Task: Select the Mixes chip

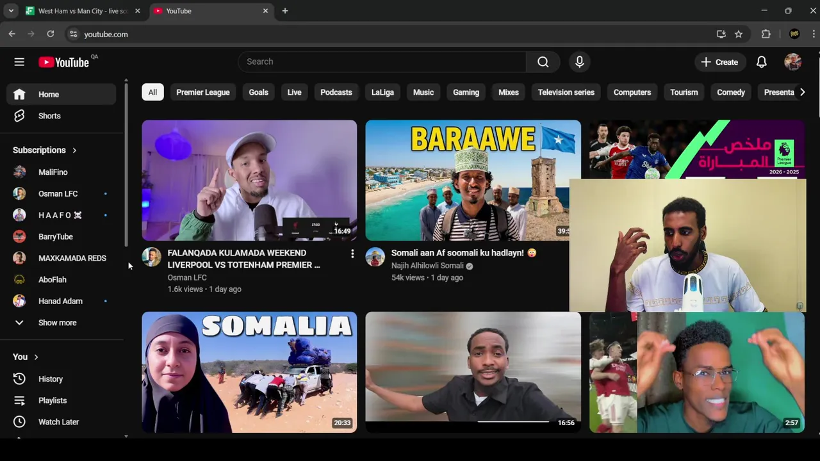Action: [x=509, y=92]
